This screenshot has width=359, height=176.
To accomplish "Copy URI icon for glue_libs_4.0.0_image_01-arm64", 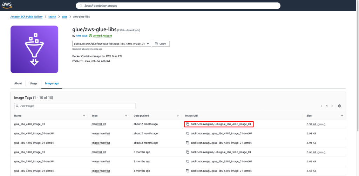I will (188, 143).
